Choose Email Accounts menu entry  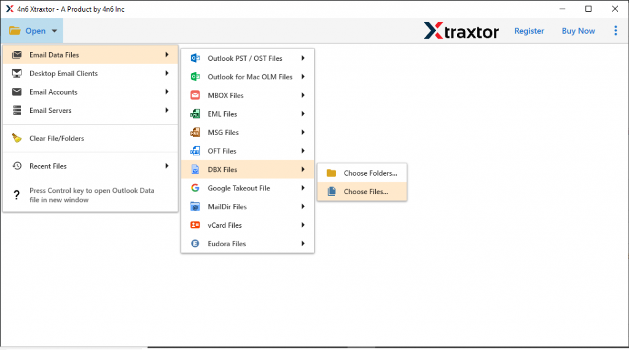(x=90, y=92)
